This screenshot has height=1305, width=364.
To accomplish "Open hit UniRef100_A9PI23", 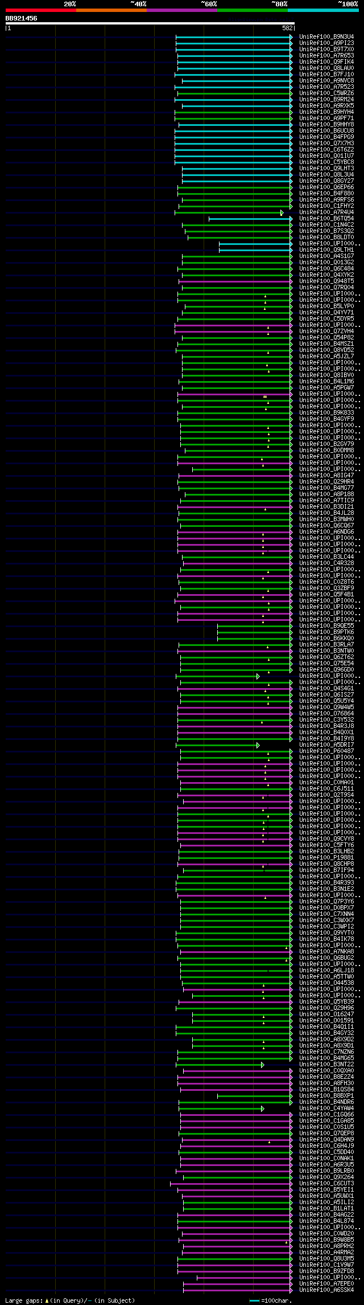I will (326, 43).
